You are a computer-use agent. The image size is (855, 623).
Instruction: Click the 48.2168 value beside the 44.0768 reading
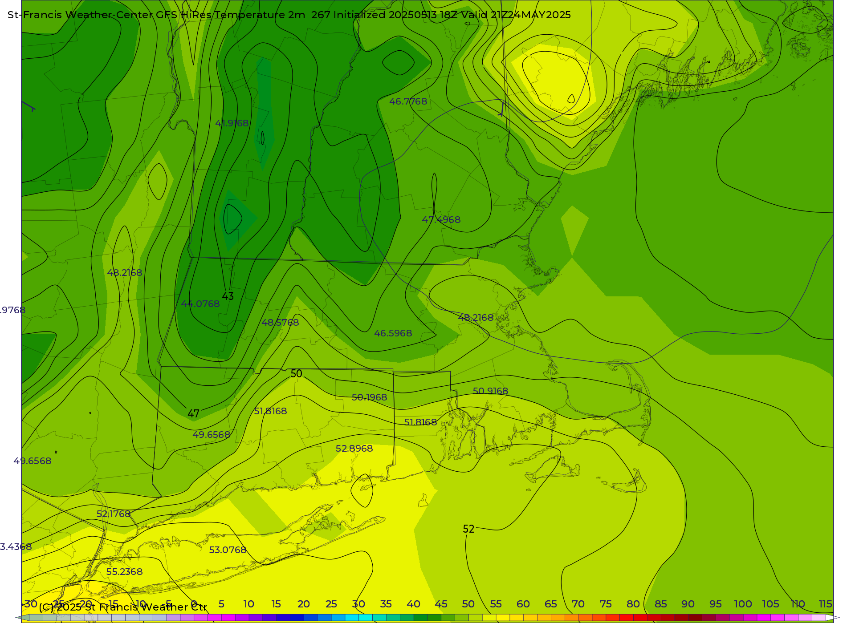click(x=124, y=273)
